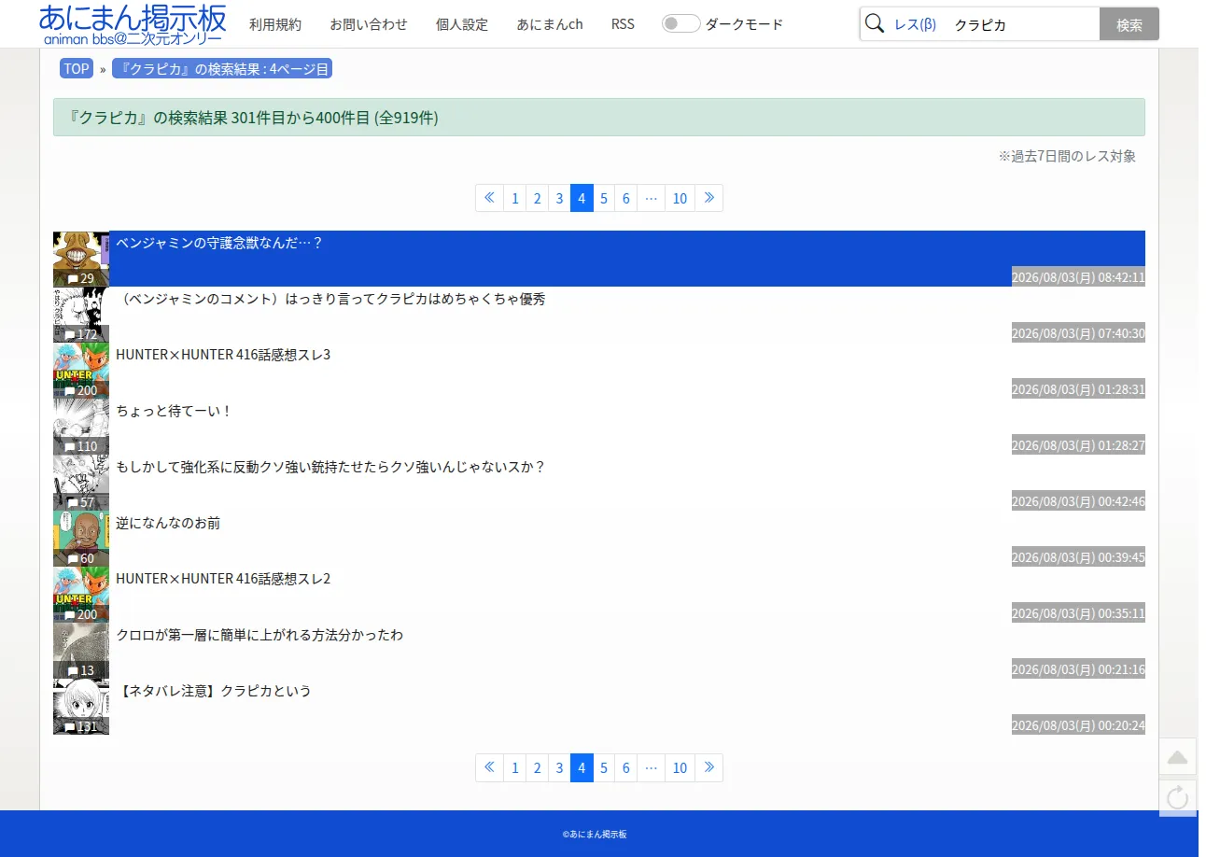Click the magnifier search icon

(x=875, y=24)
